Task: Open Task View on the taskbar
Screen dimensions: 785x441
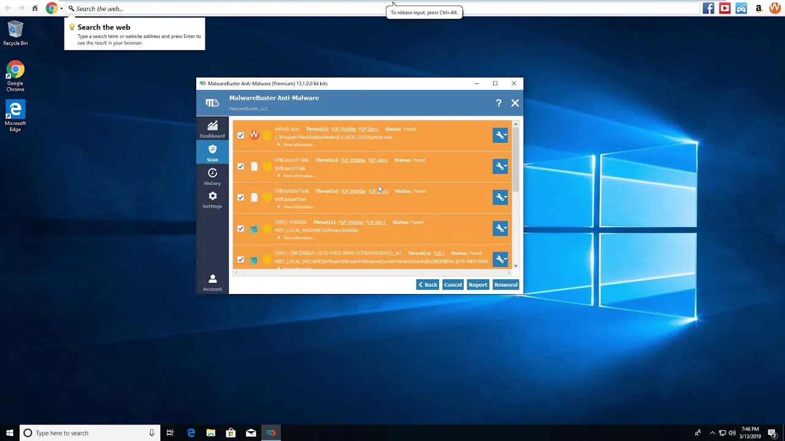Action: pyautogui.click(x=170, y=433)
